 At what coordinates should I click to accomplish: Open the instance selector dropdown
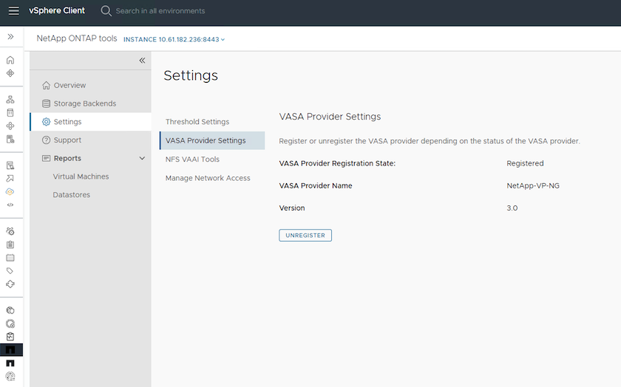[174, 39]
